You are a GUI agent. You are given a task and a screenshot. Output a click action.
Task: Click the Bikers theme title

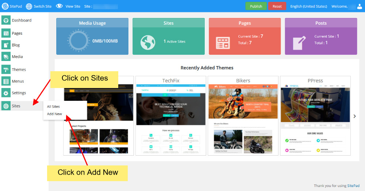243,81
